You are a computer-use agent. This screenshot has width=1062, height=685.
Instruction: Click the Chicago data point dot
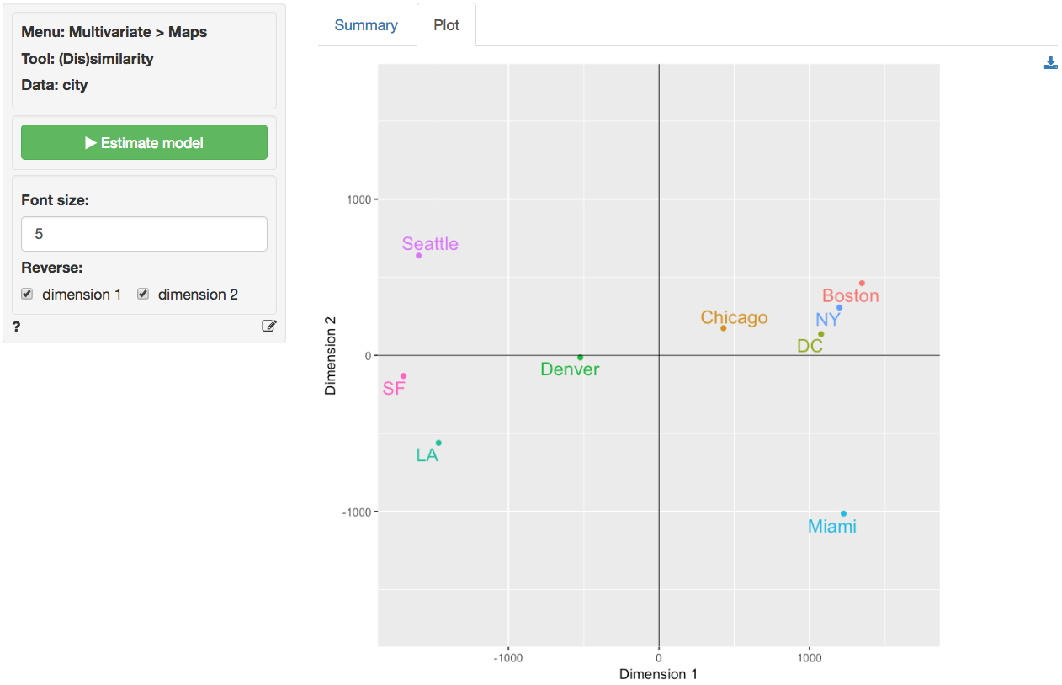pos(723,328)
